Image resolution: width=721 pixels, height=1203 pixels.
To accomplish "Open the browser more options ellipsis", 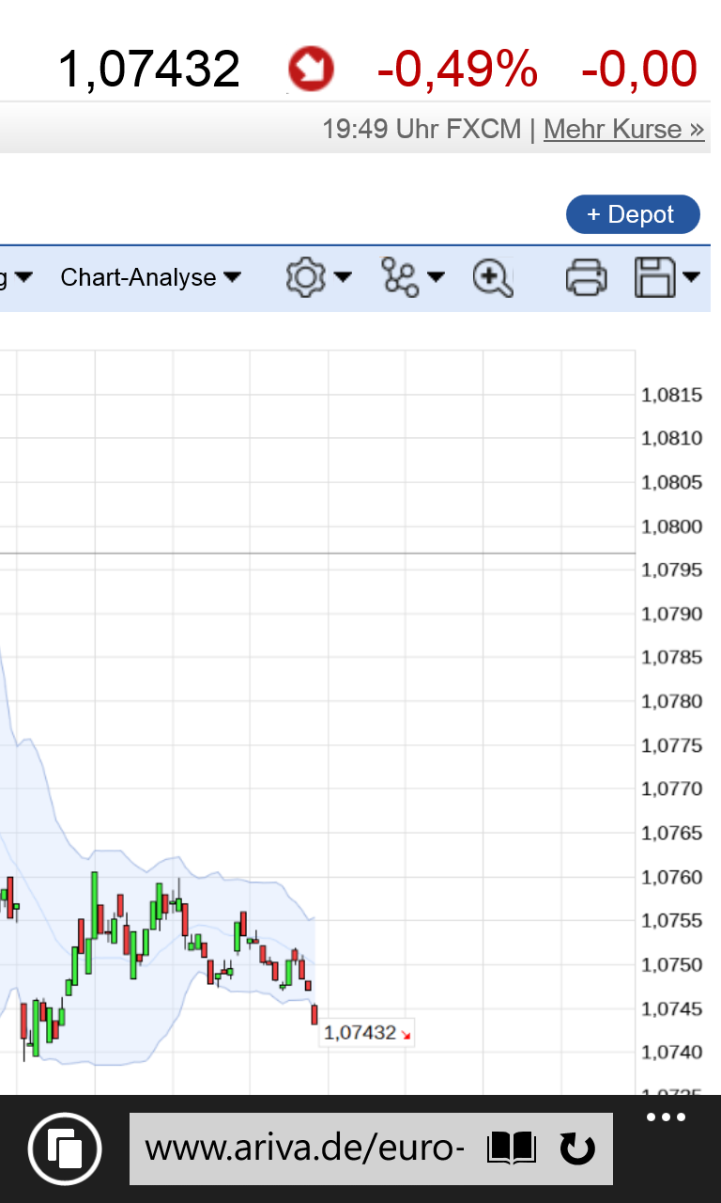I will (x=667, y=1117).
